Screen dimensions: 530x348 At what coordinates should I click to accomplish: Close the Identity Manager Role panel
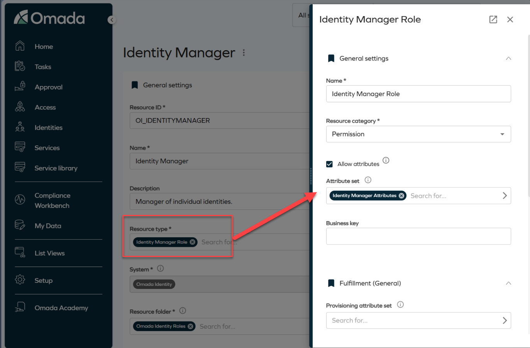click(x=510, y=20)
